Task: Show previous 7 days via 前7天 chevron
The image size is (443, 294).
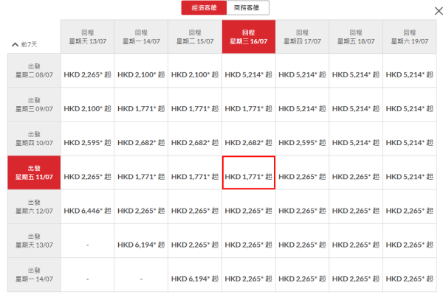Action: [24, 44]
